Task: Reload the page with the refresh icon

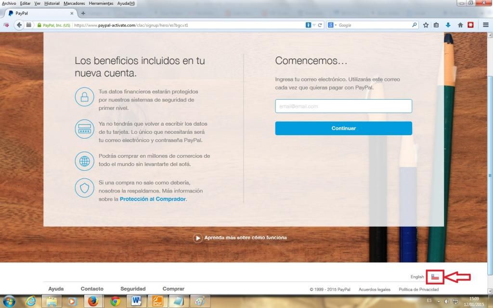Action: (320, 25)
